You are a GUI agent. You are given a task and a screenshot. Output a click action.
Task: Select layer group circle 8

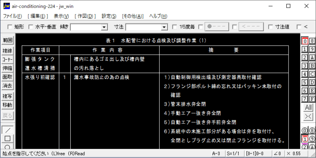(312, 130)
